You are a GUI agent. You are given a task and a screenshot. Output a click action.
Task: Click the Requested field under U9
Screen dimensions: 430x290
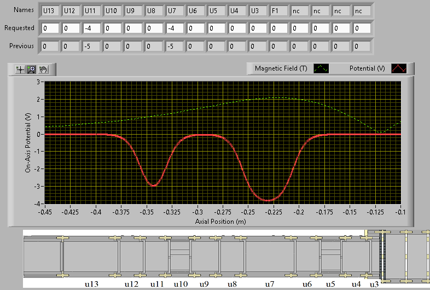(x=133, y=28)
